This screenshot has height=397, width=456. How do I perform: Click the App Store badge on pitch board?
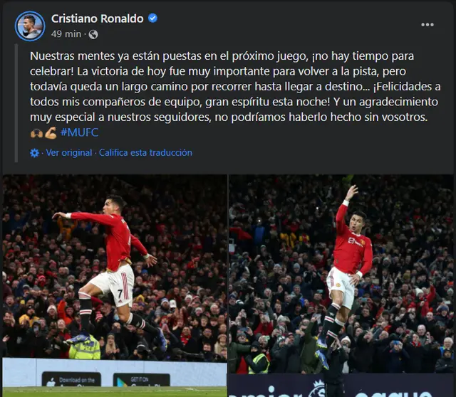click(71, 379)
